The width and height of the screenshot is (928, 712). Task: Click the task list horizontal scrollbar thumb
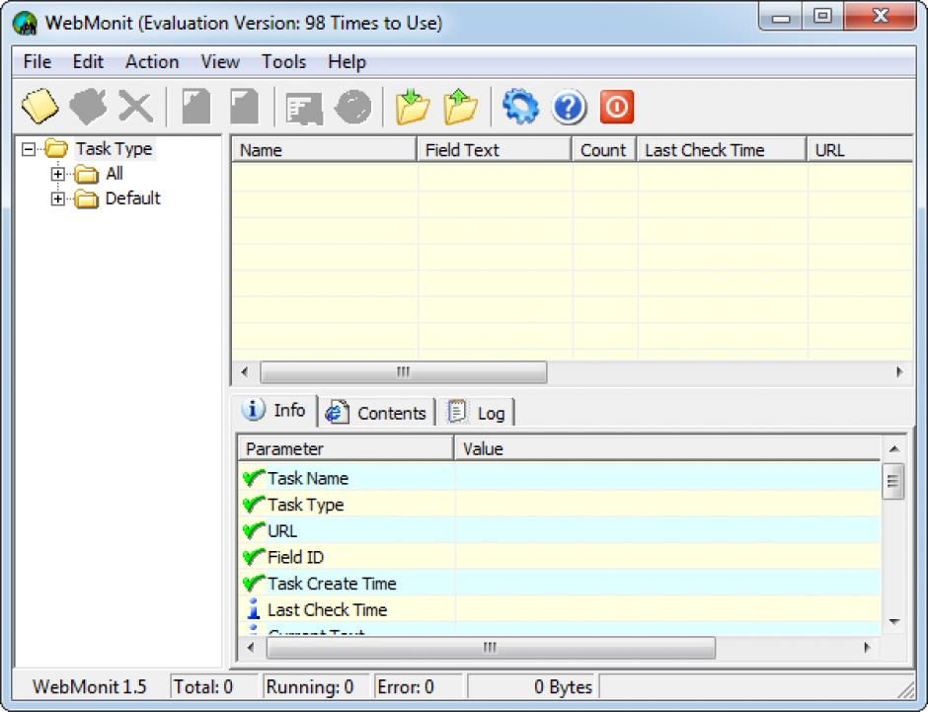pos(404,372)
